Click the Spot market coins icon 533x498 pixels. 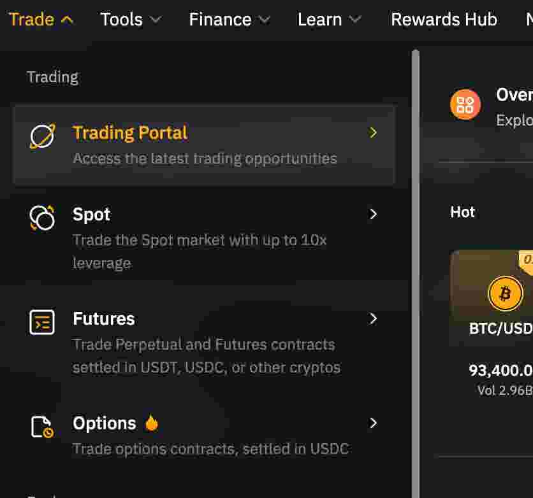click(42, 217)
